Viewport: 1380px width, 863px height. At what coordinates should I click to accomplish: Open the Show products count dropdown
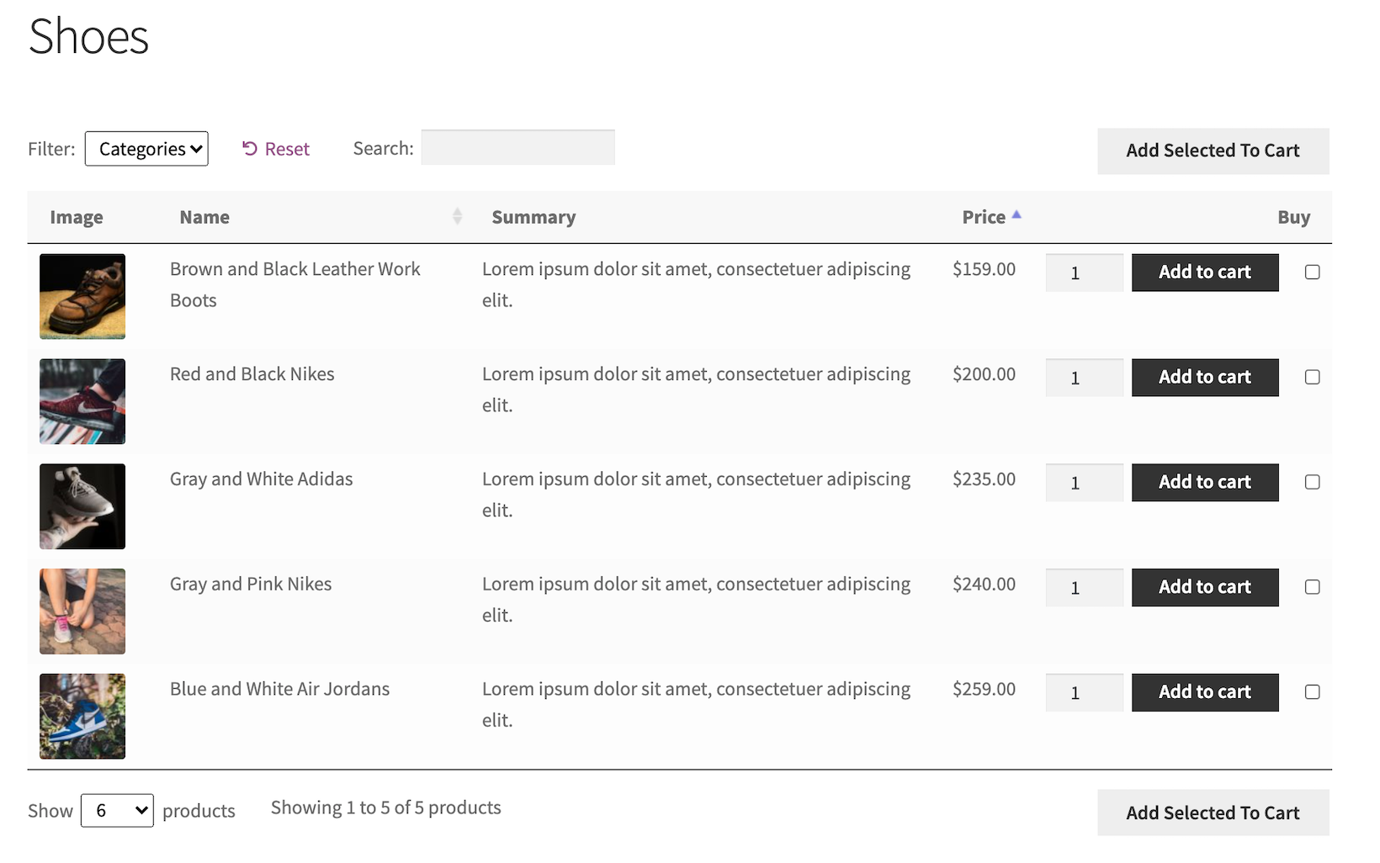116,810
